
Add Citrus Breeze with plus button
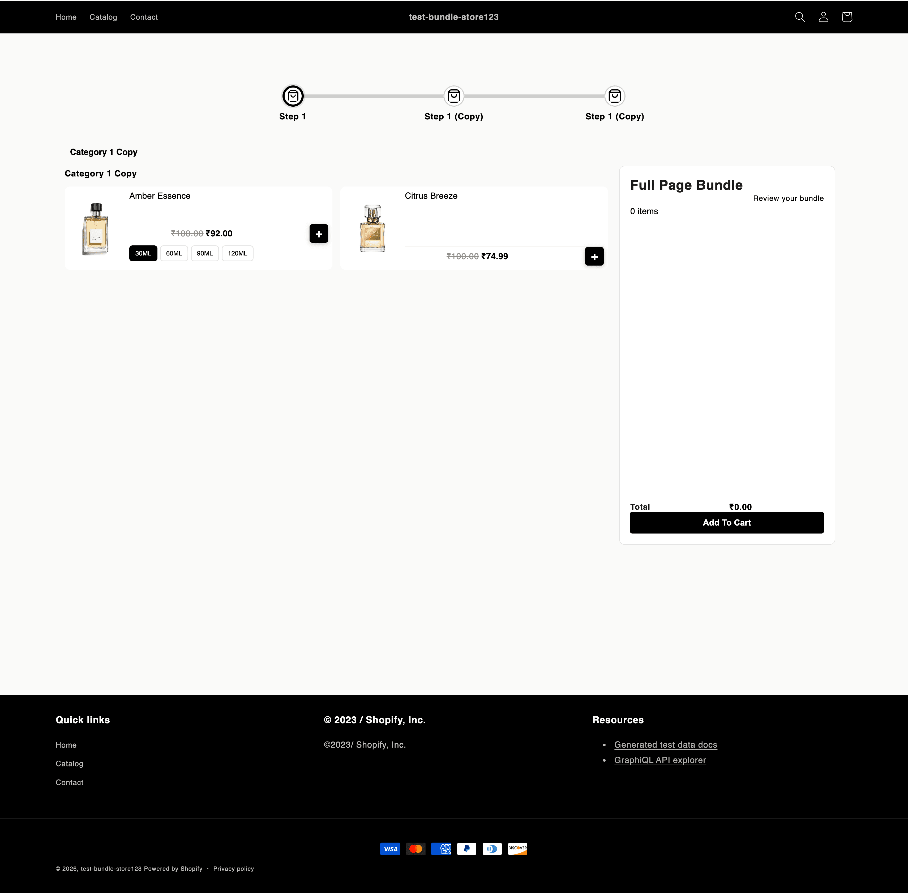(594, 257)
